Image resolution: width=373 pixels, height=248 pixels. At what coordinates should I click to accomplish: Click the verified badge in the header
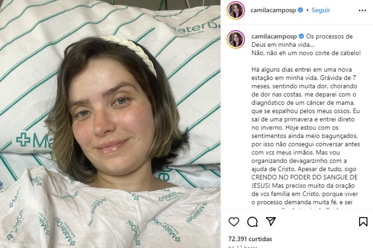[x=300, y=10]
